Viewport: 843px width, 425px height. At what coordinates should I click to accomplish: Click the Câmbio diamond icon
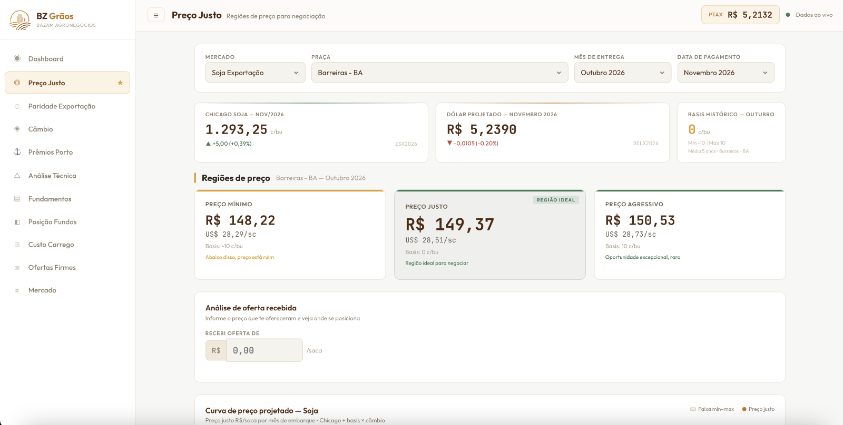(x=17, y=129)
